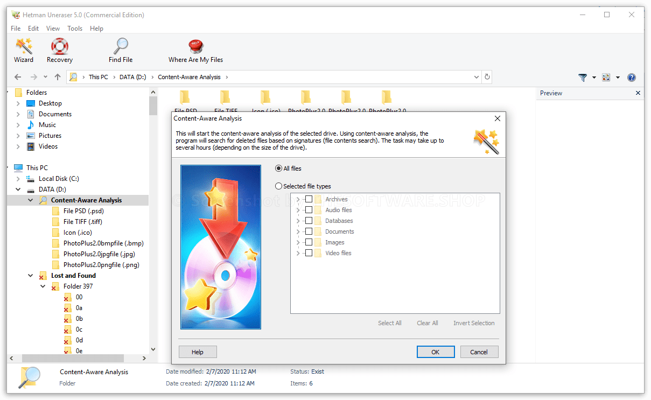The image size is (651, 400).
Task: Open the Tools menu
Action: pos(75,28)
